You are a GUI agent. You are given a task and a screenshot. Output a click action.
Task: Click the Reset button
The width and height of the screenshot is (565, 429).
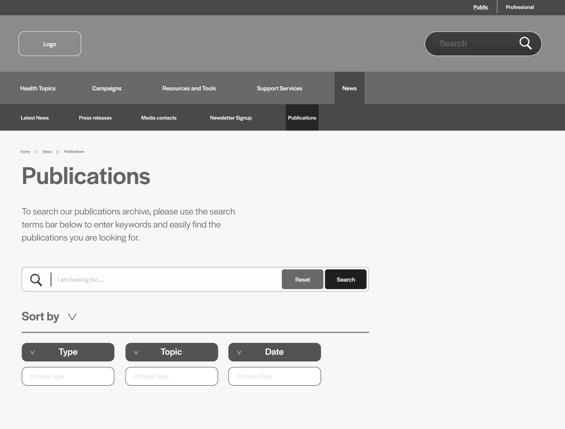(x=303, y=279)
